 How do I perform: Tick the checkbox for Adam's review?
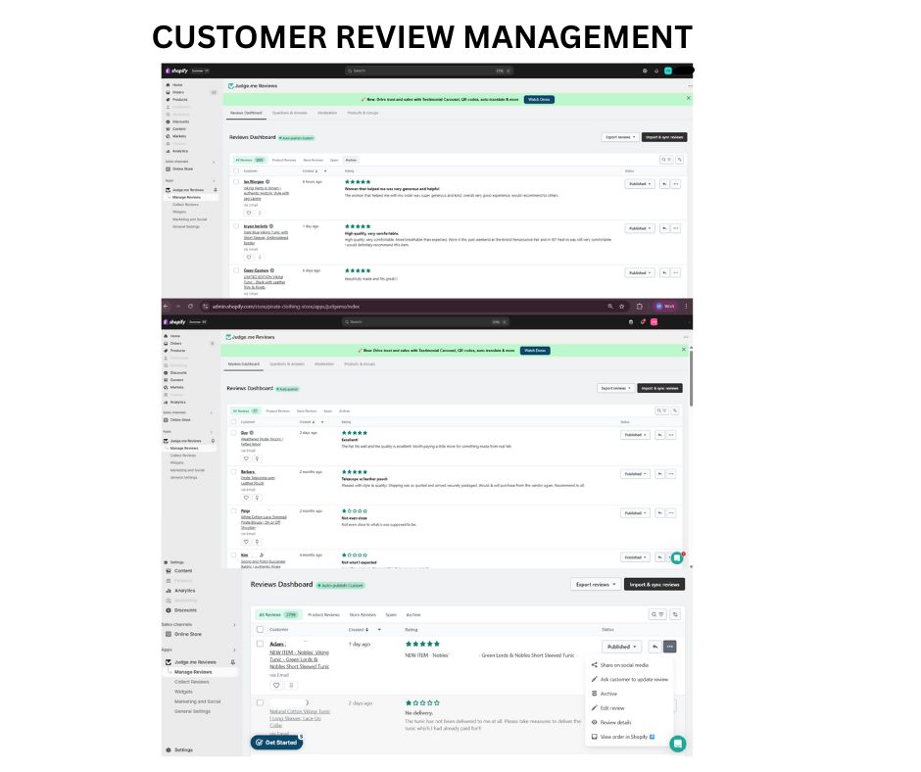[260, 644]
